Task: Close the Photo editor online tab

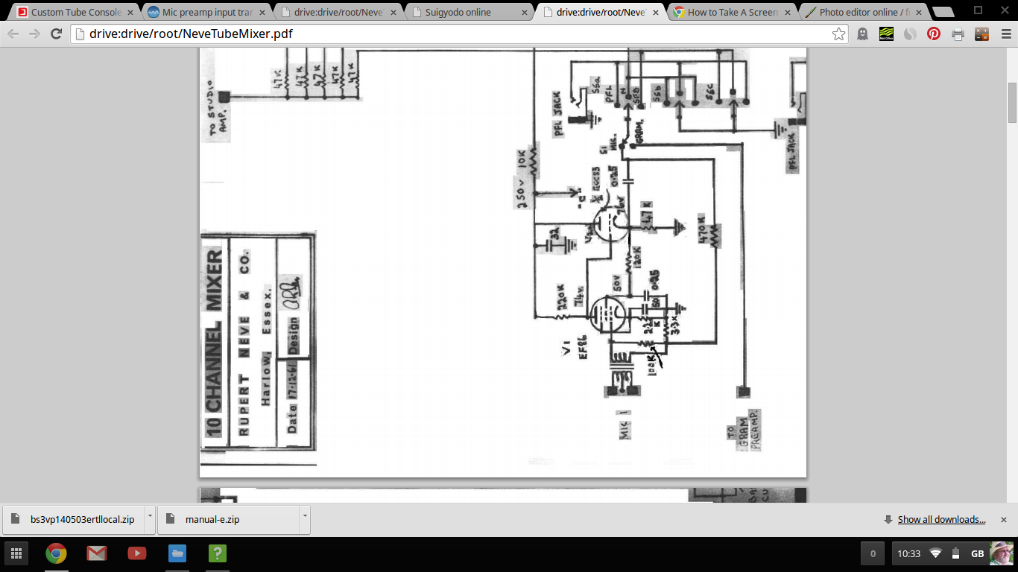Action: point(918,13)
